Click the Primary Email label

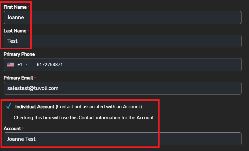click(18, 78)
